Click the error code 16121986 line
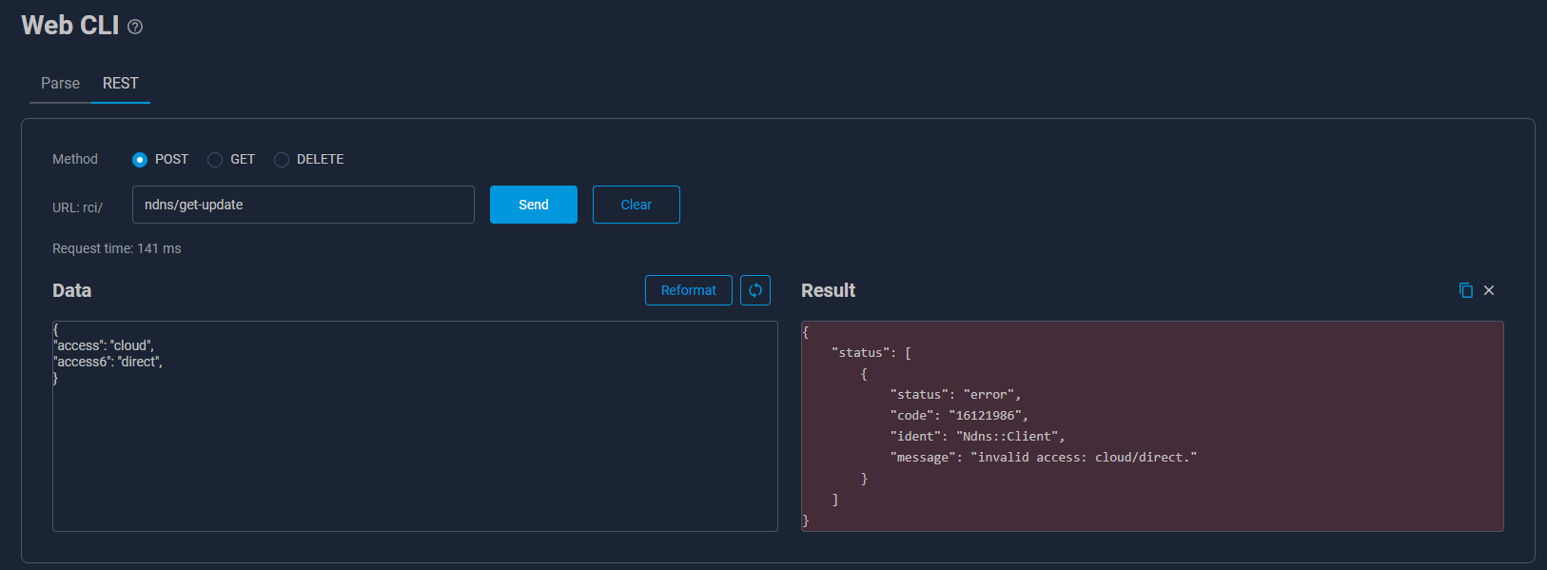Image resolution: width=1547 pixels, height=570 pixels. pyautogui.click(x=958, y=416)
